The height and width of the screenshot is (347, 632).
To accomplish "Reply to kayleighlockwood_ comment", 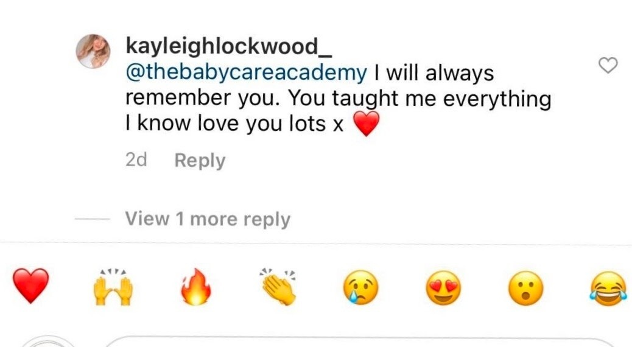I will pos(200,160).
